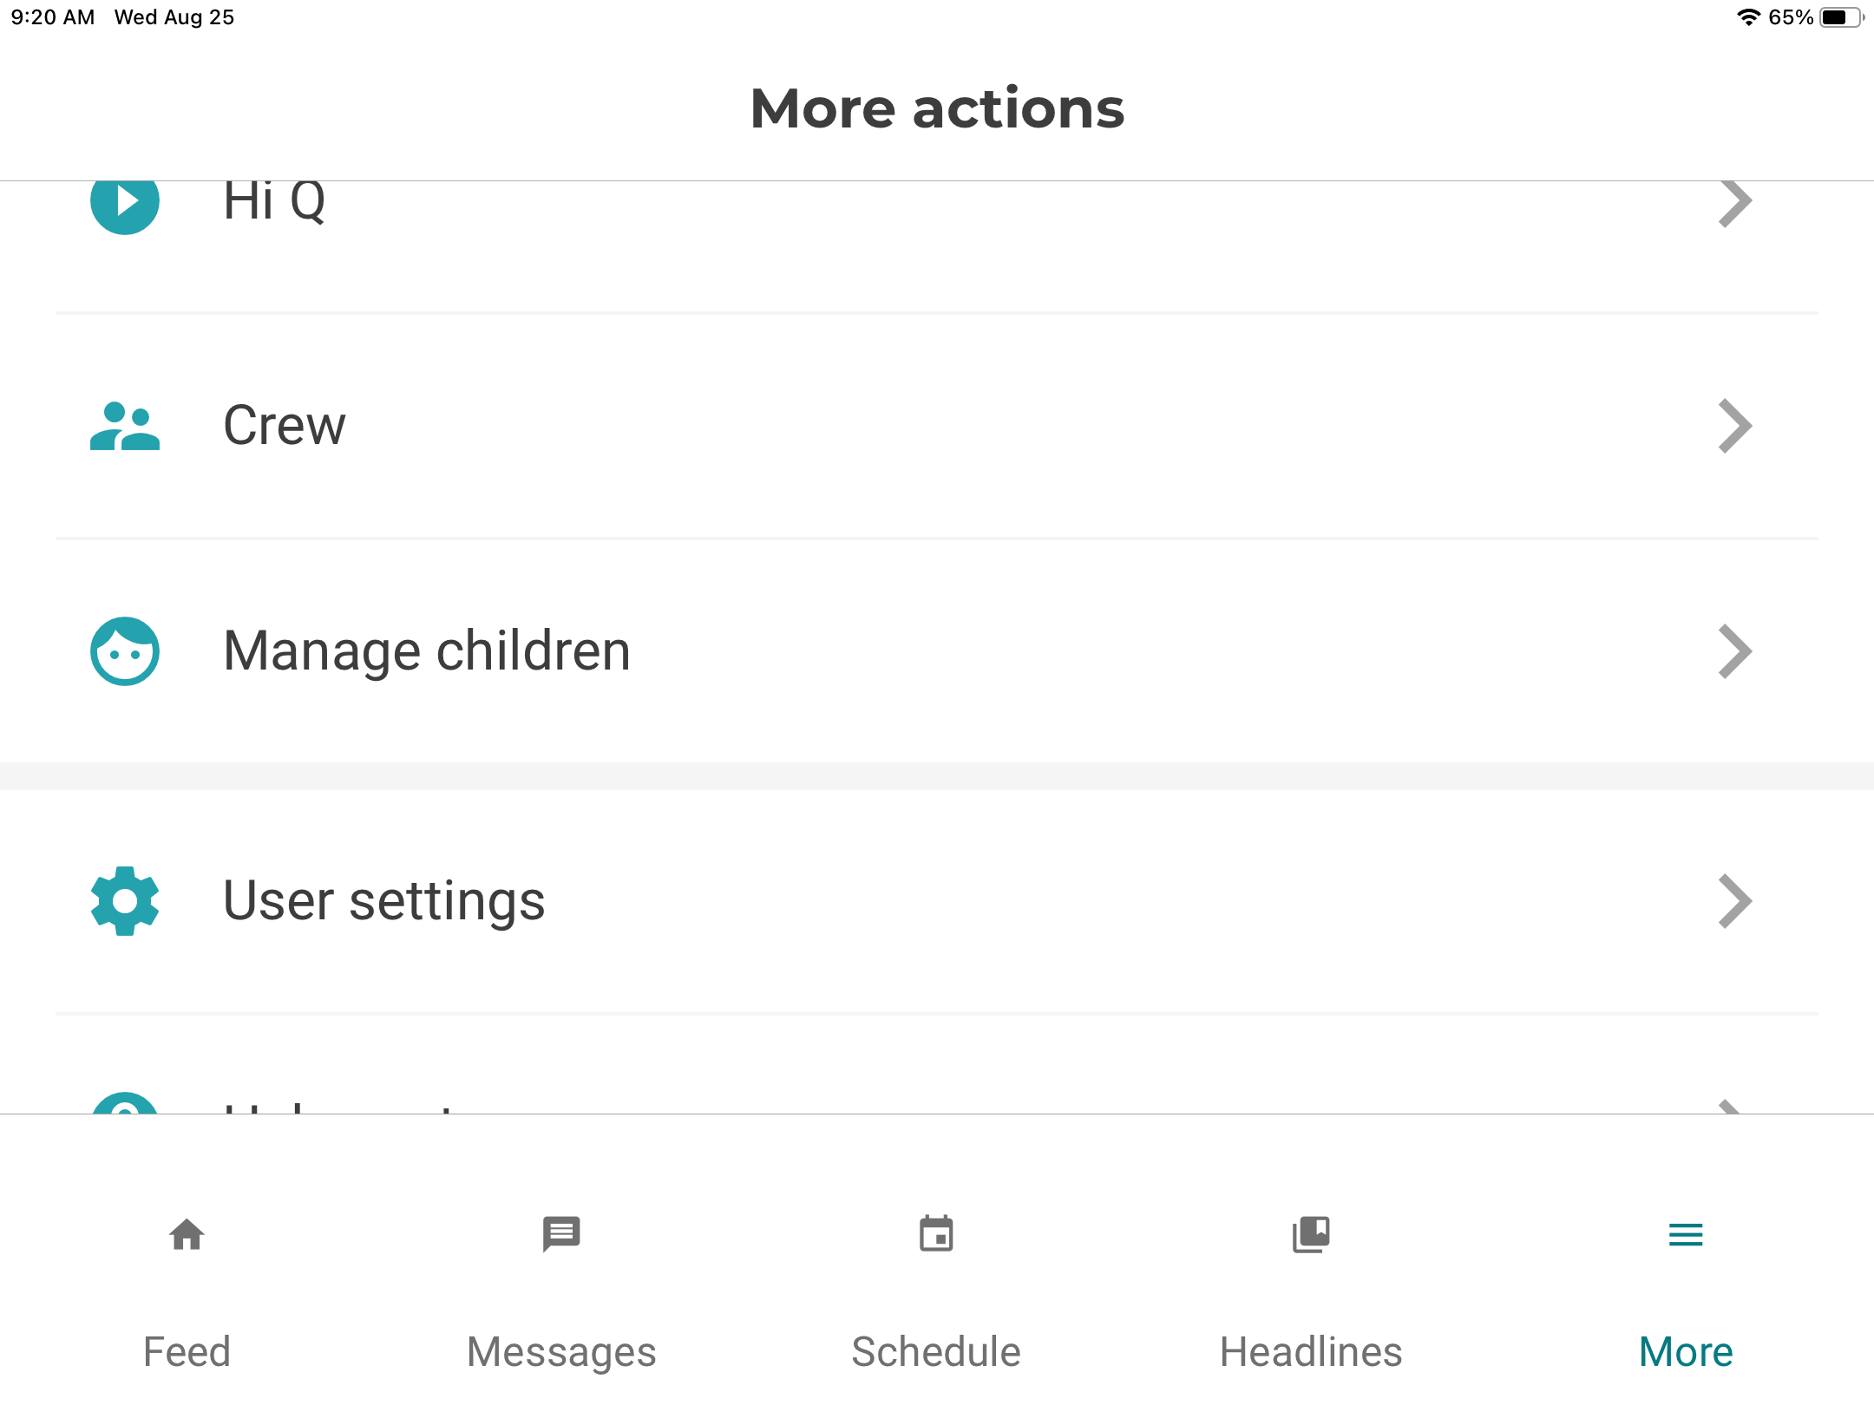Click the Headlines book icon
Viewport: 1874px width, 1405px height.
(x=1310, y=1235)
